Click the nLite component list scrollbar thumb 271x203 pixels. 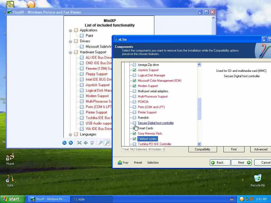[x=199, y=109]
